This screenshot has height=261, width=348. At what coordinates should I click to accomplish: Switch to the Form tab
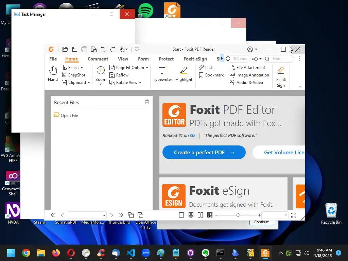[x=143, y=59]
